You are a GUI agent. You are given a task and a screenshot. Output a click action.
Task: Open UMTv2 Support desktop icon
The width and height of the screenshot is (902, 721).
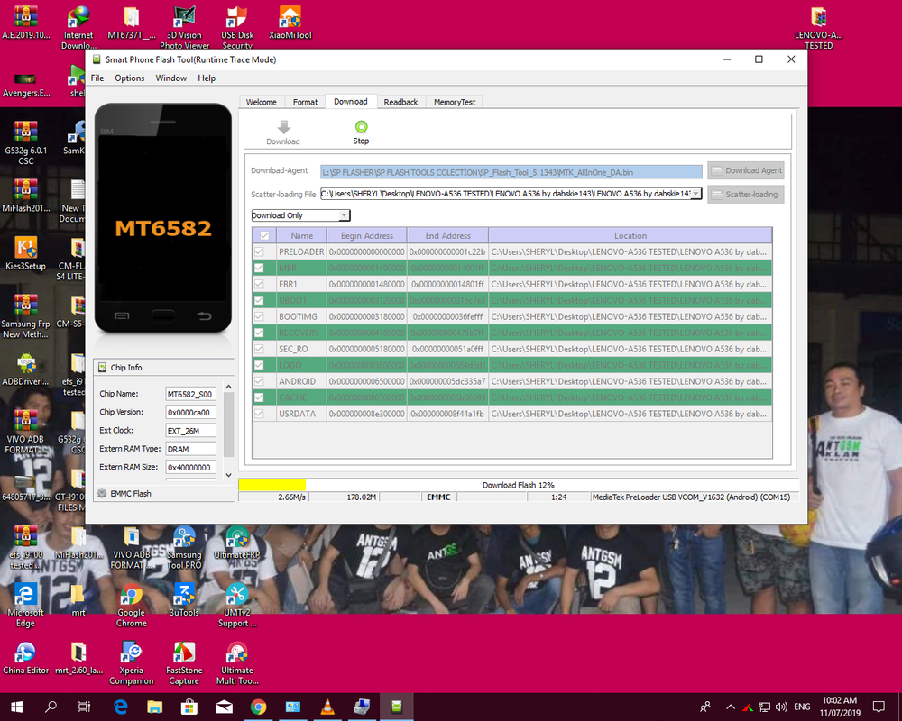click(x=237, y=605)
